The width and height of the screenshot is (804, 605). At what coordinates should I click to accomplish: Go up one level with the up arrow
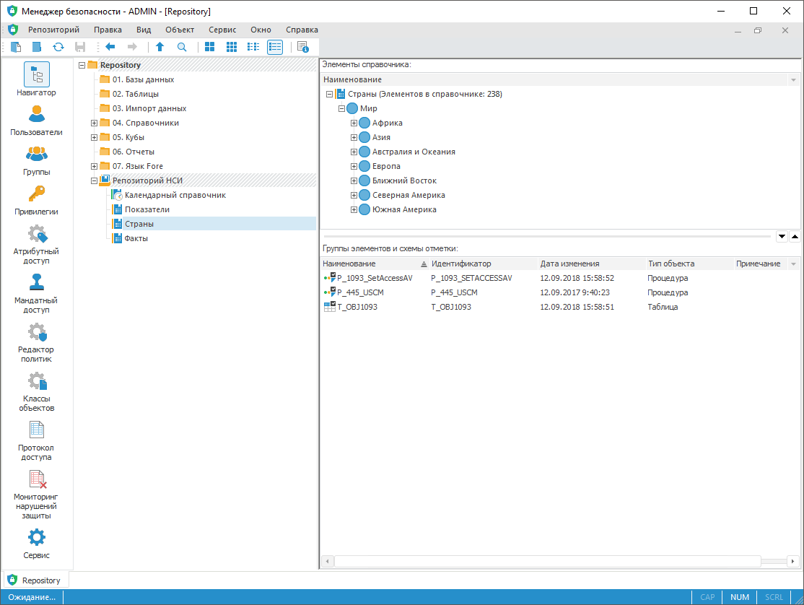(x=160, y=47)
